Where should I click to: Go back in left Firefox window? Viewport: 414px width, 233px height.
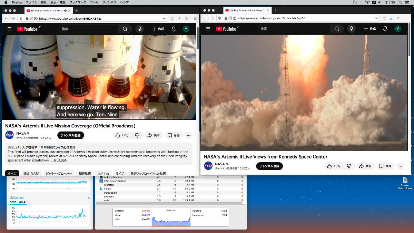pyautogui.click(x=6, y=18)
